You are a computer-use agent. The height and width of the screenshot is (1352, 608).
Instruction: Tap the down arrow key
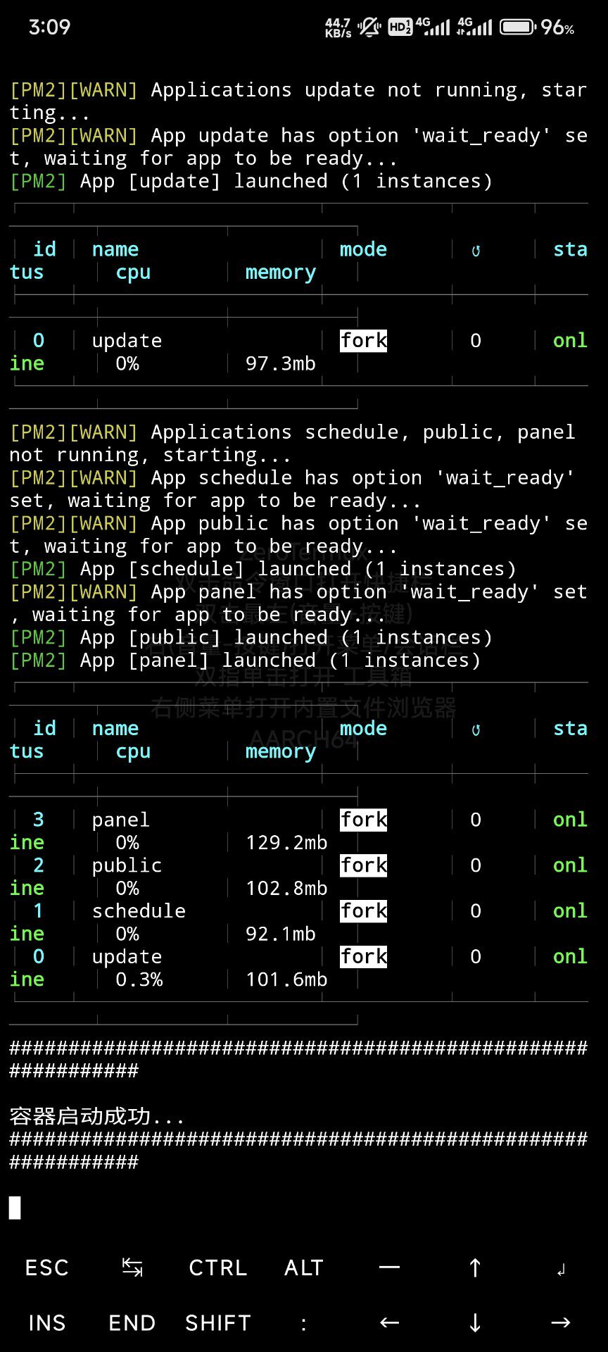[x=475, y=1323]
